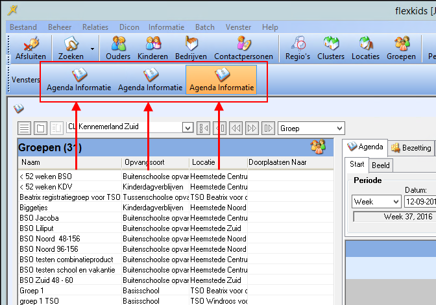Select the Beeld tab
436x305 pixels.
click(381, 165)
